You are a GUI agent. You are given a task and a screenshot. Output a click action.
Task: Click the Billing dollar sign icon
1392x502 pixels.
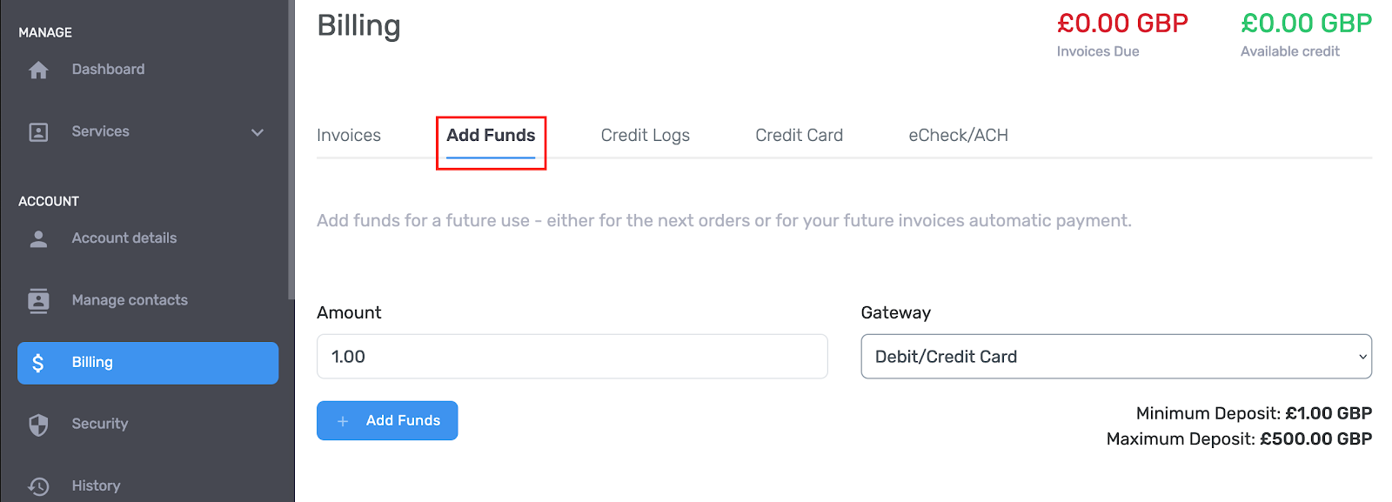(38, 363)
